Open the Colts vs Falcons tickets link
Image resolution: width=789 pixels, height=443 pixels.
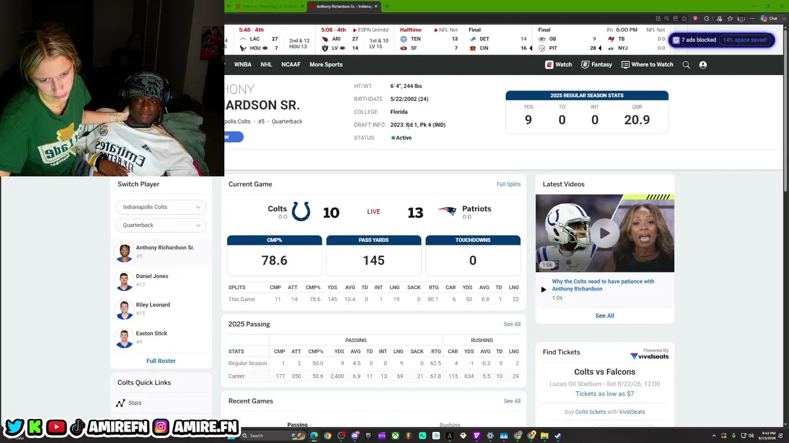pyautogui.click(x=605, y=372)
